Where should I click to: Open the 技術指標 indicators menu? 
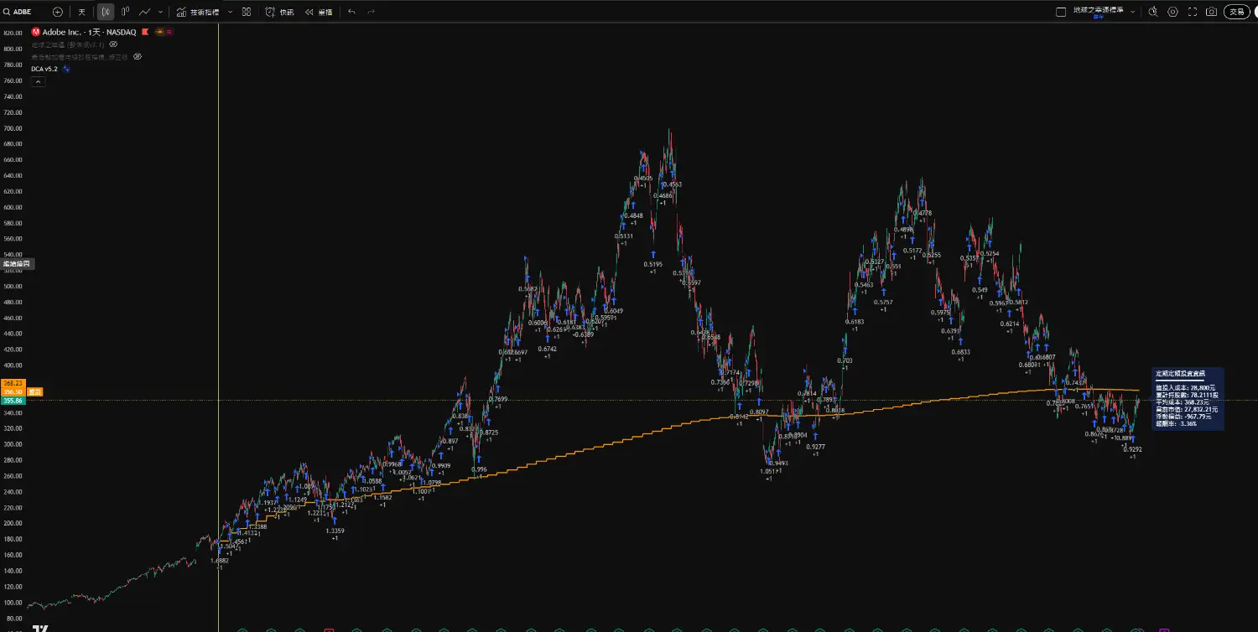pyautogui.click(x=198, y=12)
